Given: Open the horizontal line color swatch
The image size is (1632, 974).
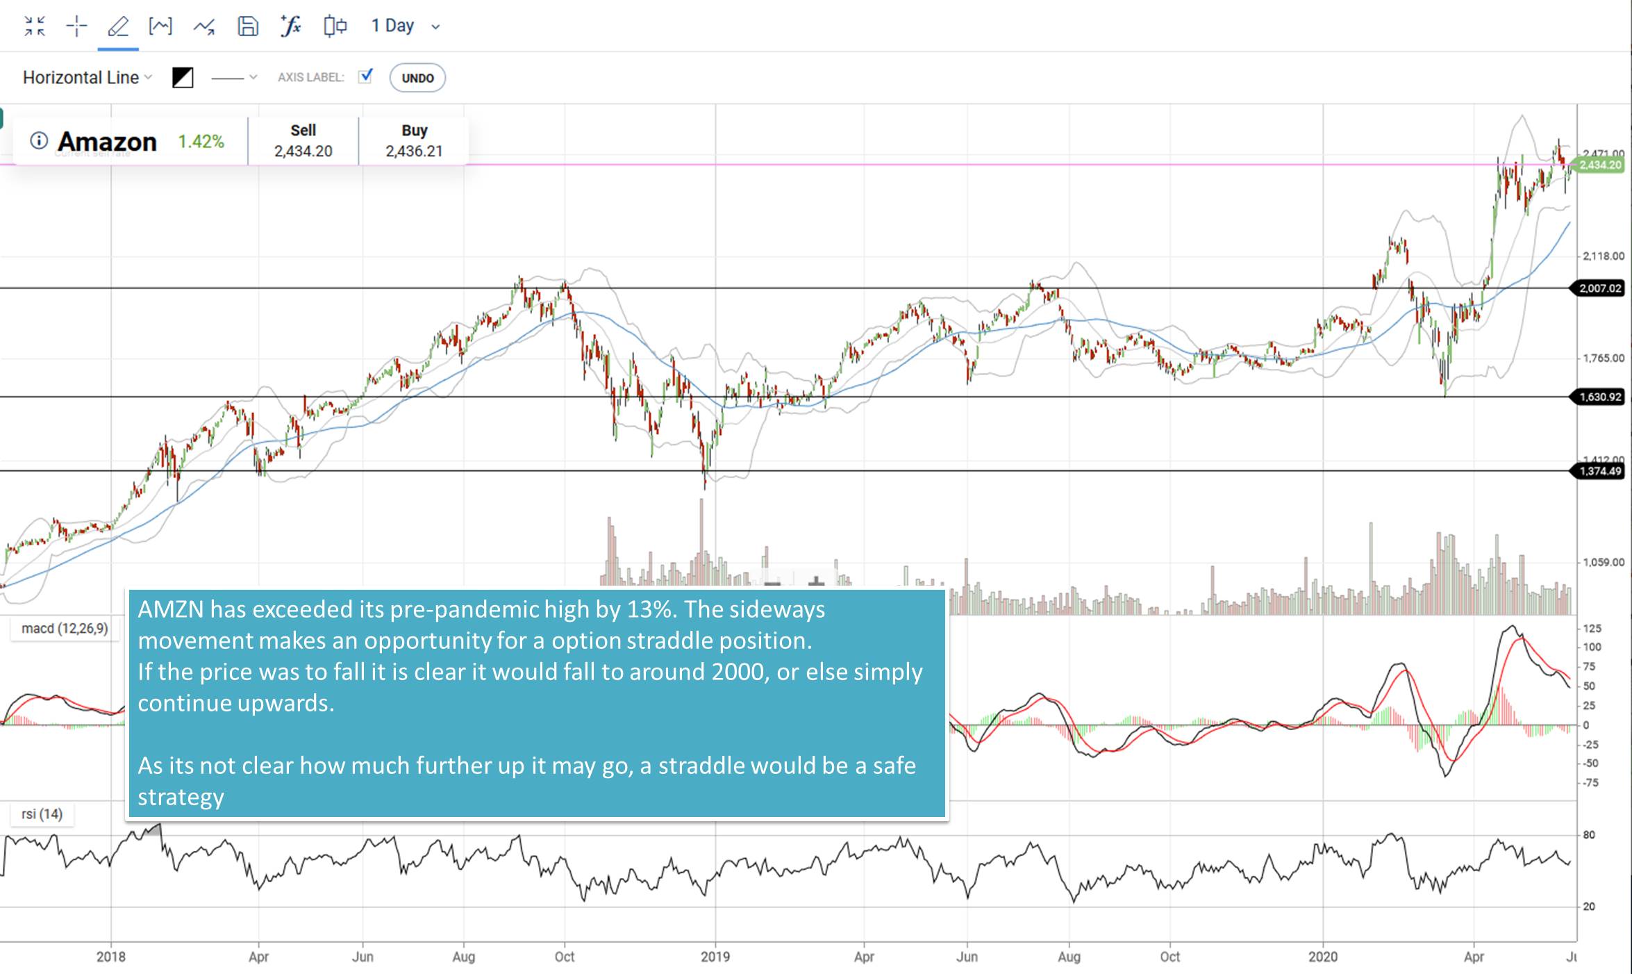Looking at the screenshot, I should 182,77.
